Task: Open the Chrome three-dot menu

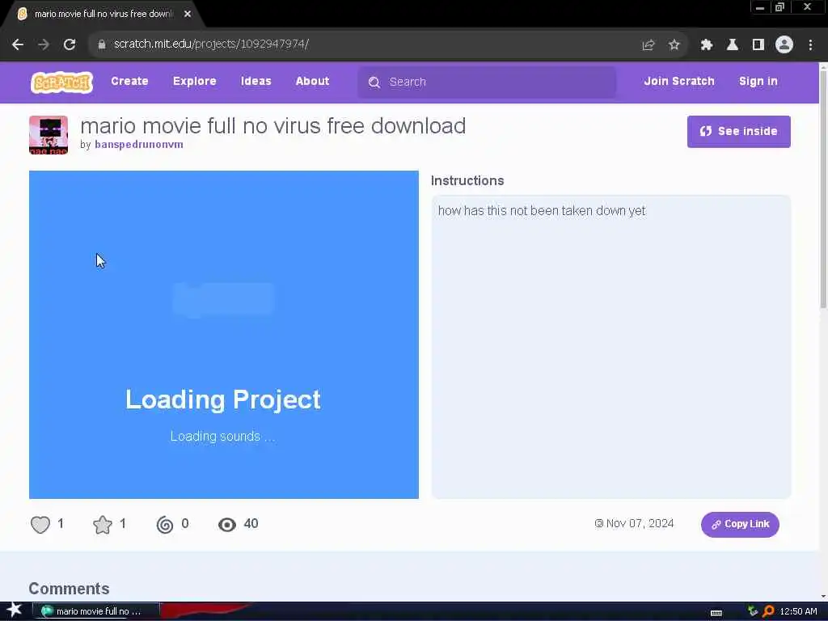Action: coord(810,45)
